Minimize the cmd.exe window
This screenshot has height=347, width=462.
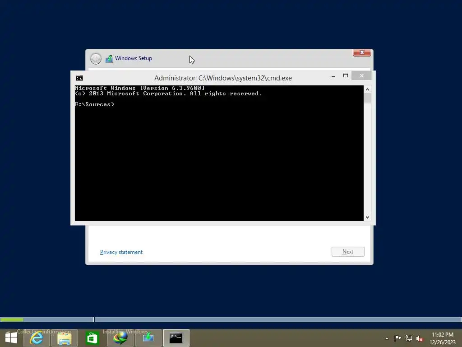point(333,76)
